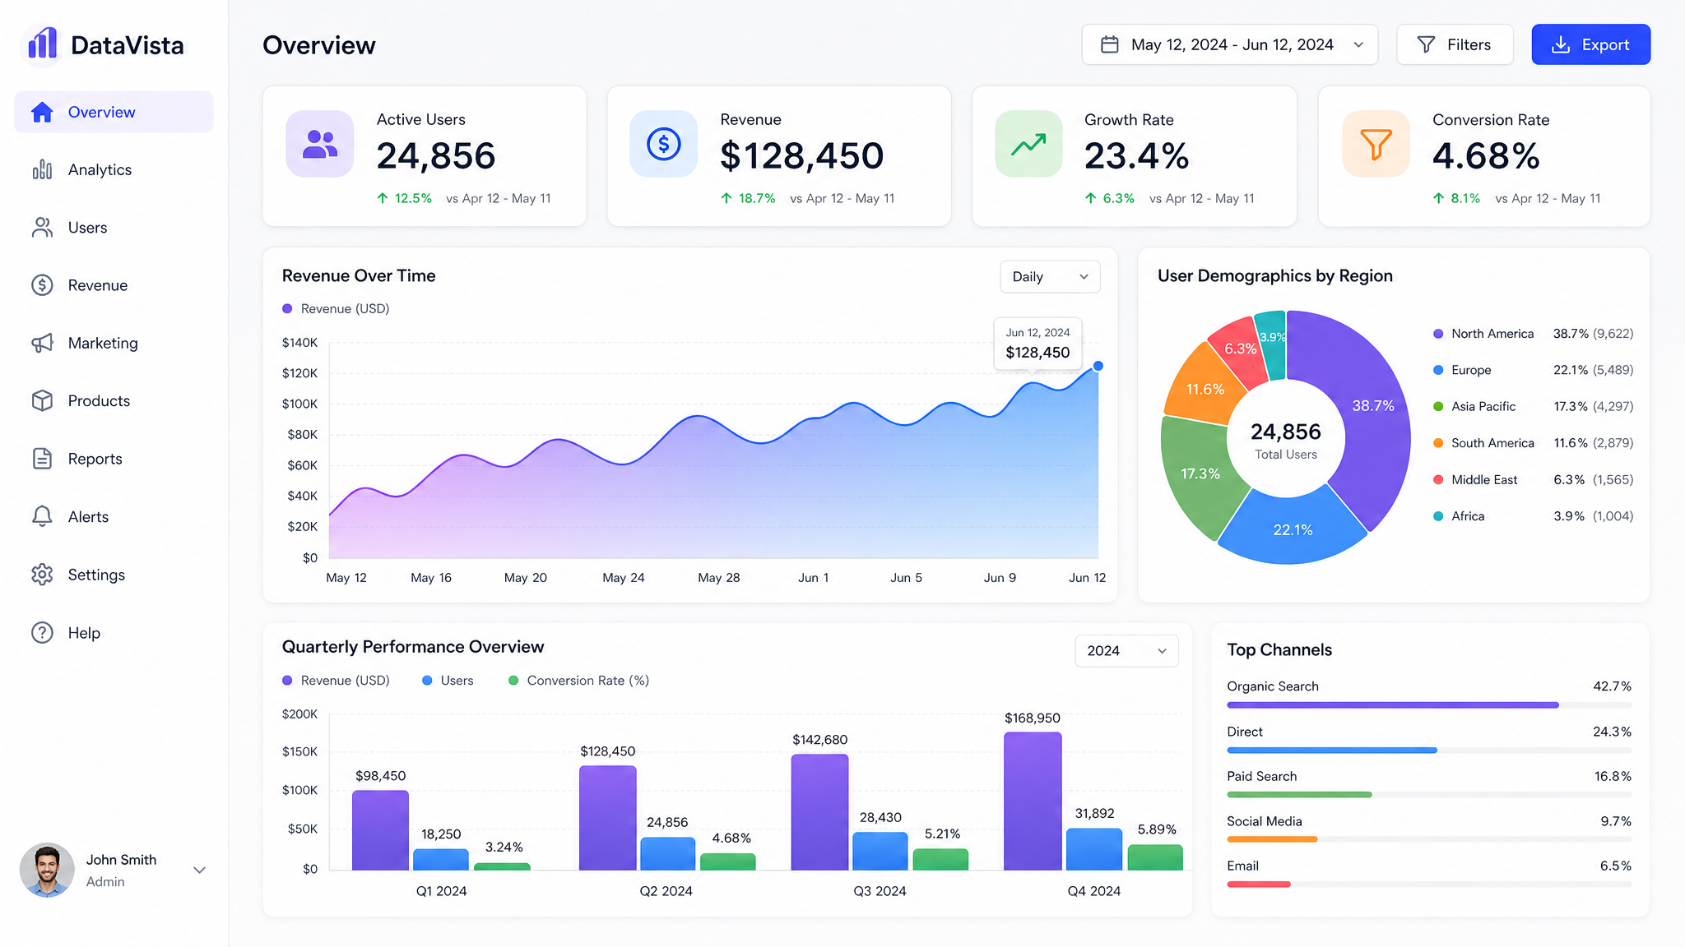
Task: Click the Export button
Action: pos(1590,44)
